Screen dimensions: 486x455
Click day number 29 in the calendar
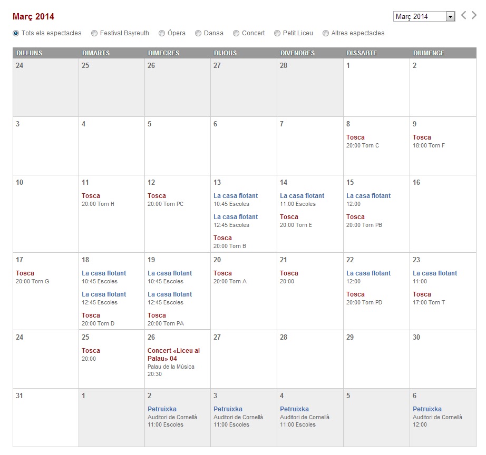350,338
